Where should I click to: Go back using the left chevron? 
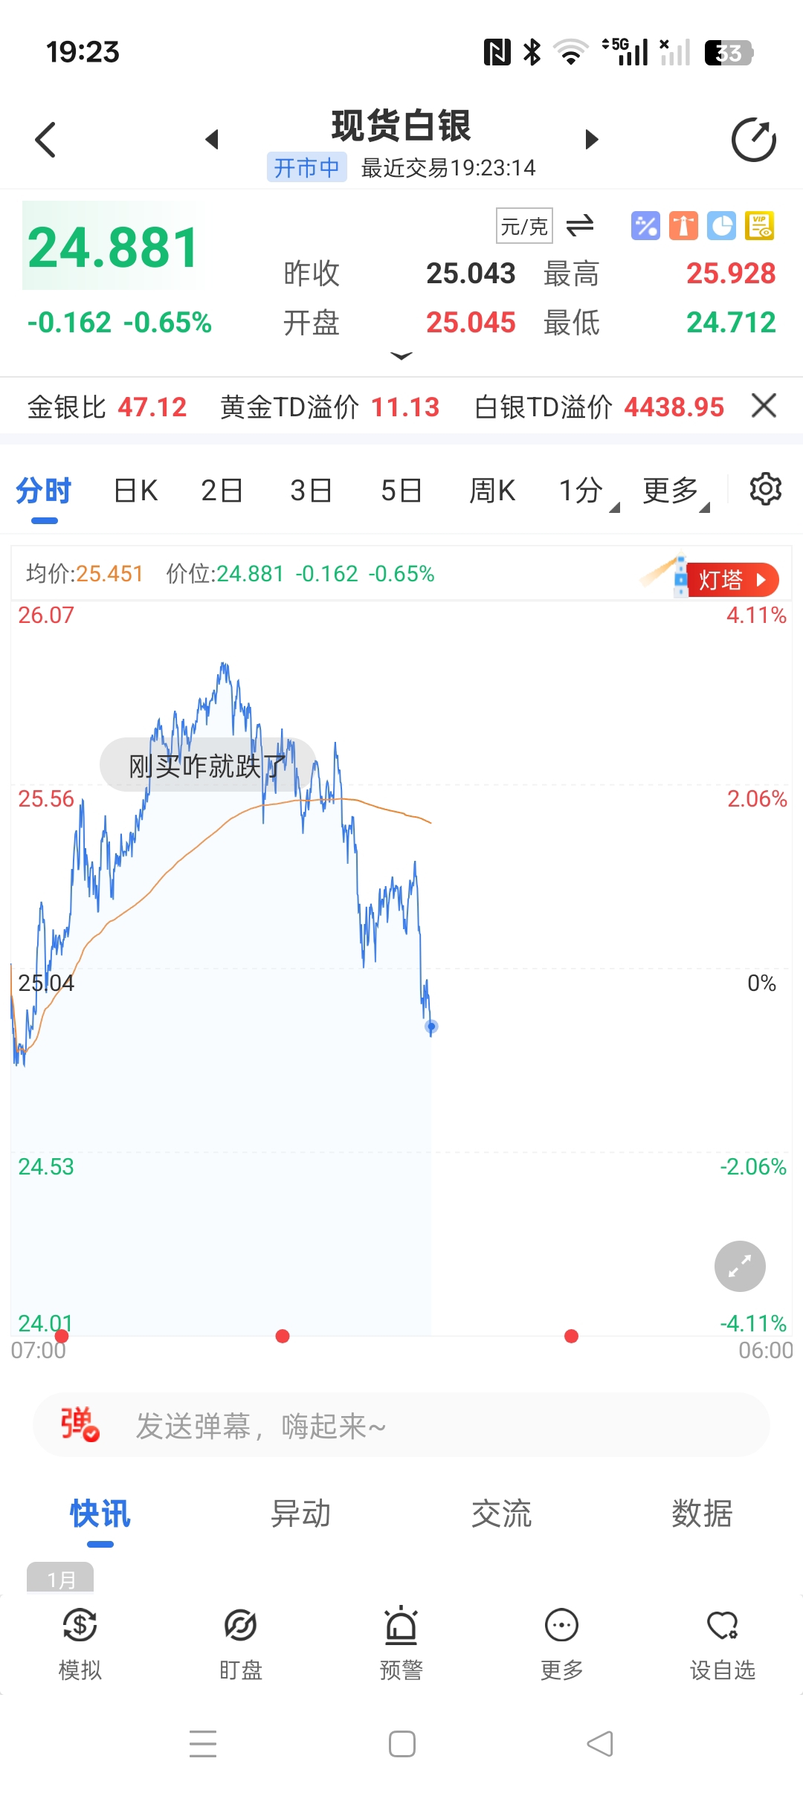[46, 140]
